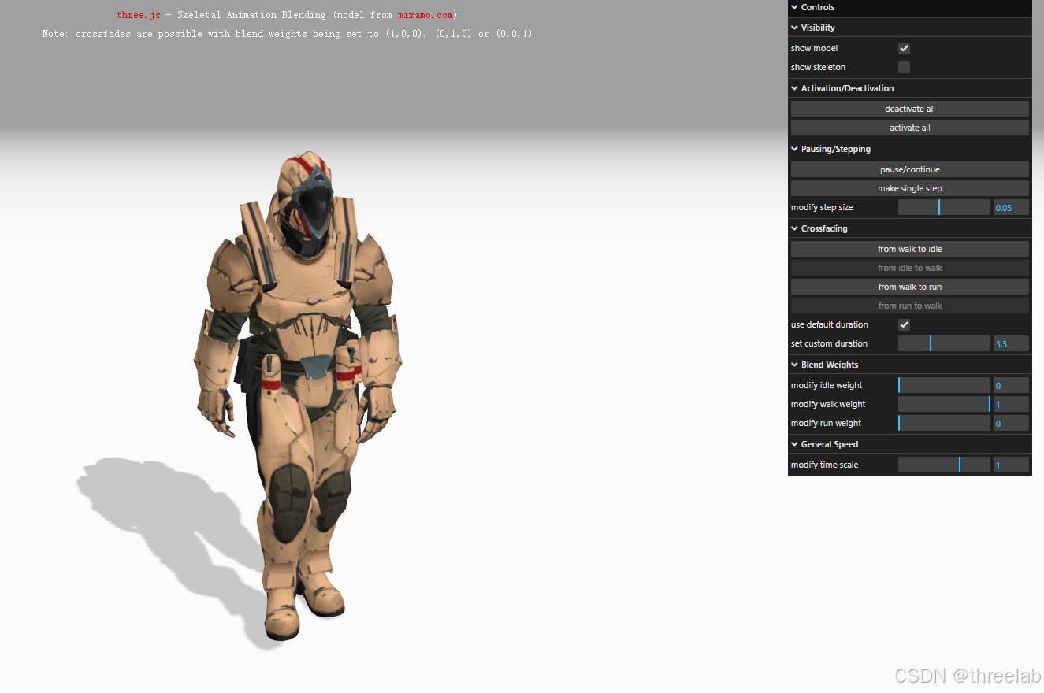Click make single step button
The image size is (1044, 693).
tap(910, 188)
